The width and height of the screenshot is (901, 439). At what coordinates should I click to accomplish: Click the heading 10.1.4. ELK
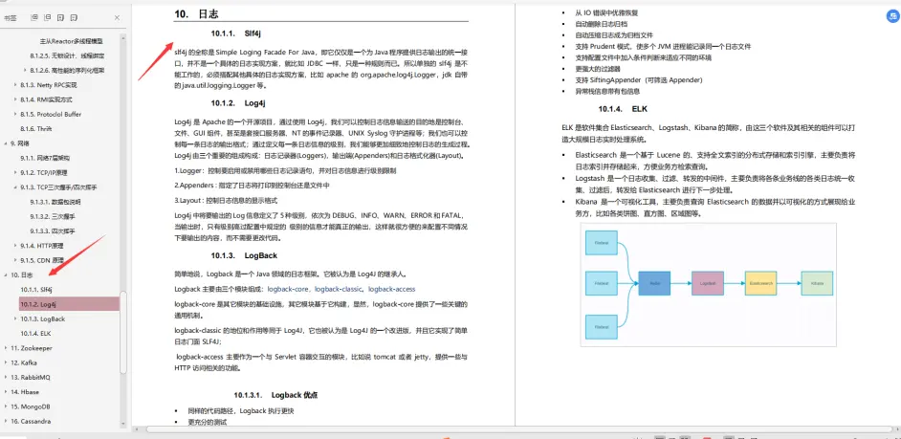click(x=623, y=109)
